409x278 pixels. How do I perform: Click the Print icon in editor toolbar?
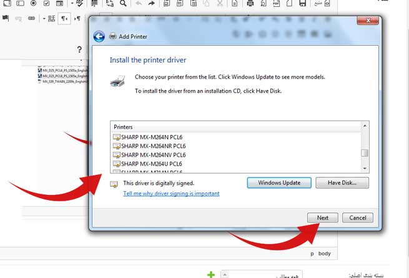coord(250,3)
